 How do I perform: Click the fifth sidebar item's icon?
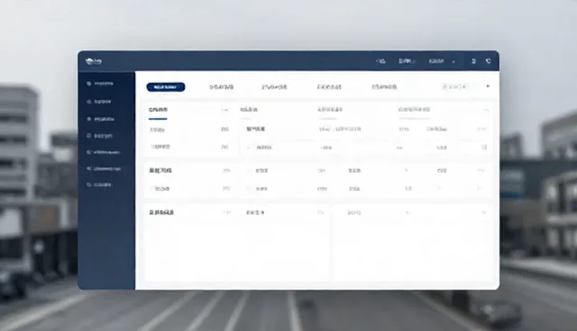[88, 152]
